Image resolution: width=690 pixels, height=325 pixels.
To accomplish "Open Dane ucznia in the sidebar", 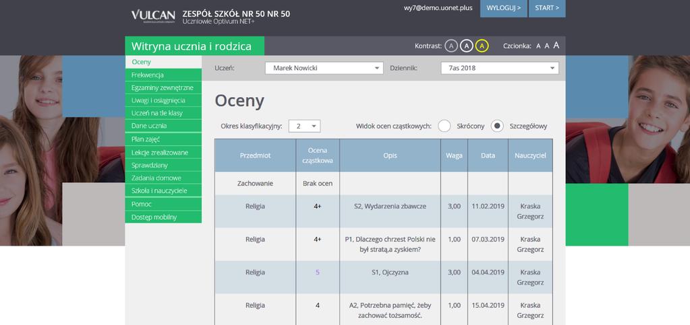I will [x=163, y=126].
